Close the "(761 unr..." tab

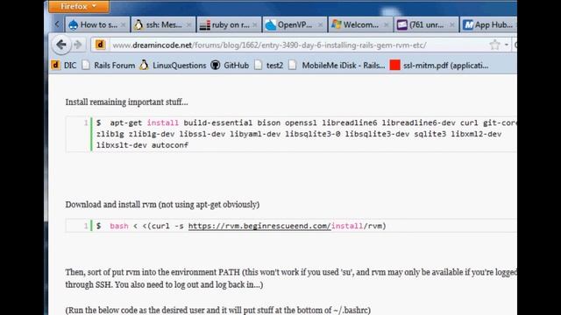(452, 25)
